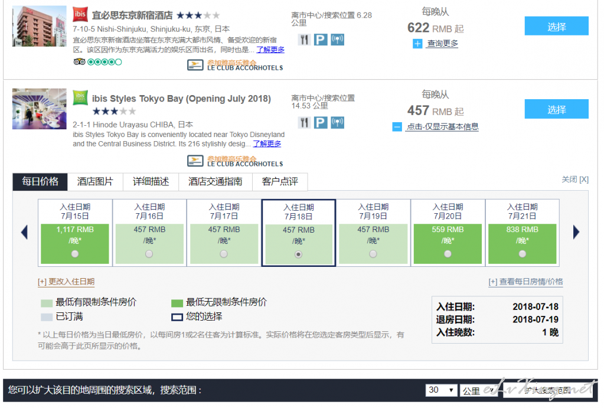Select July 17 check-in radio button

point(224,254)
